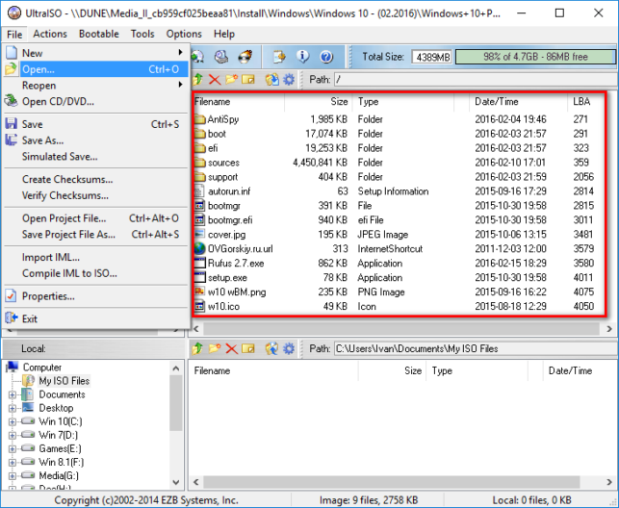Click the Open CD/DVD disc icon in menu

coord(11,101)
